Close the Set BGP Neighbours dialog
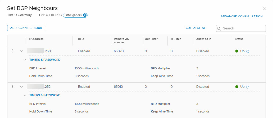The width and height of the screenshot is (273, 118). click(265, 9)
